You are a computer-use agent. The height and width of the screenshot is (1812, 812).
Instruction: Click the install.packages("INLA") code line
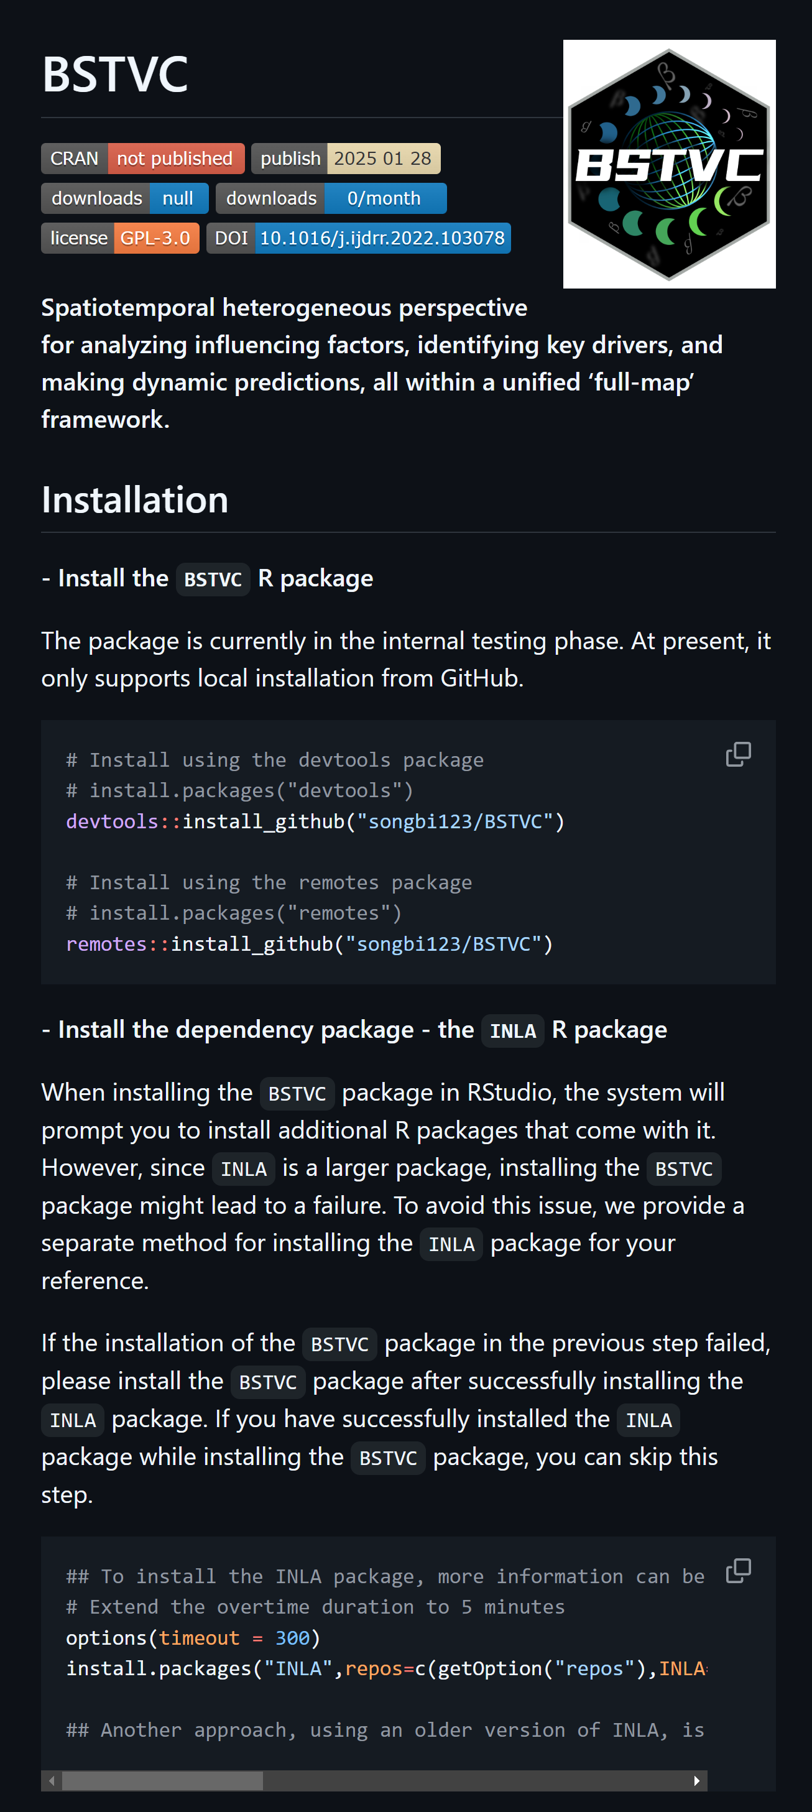(x=385, y=1668)
